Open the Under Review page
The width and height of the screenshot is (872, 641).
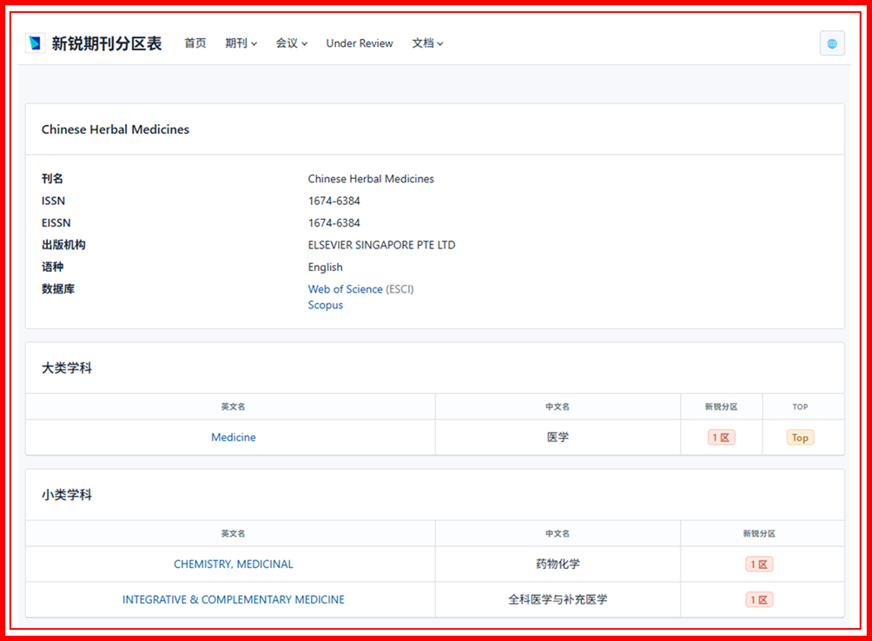[360, 43]
